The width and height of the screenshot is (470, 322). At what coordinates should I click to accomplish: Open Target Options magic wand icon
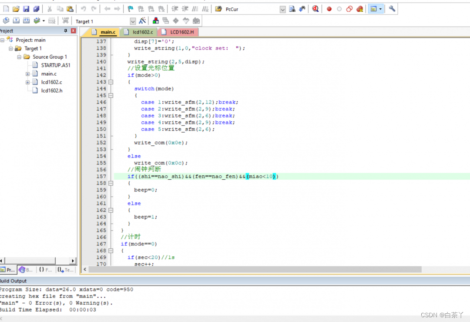tap(142, 20)
